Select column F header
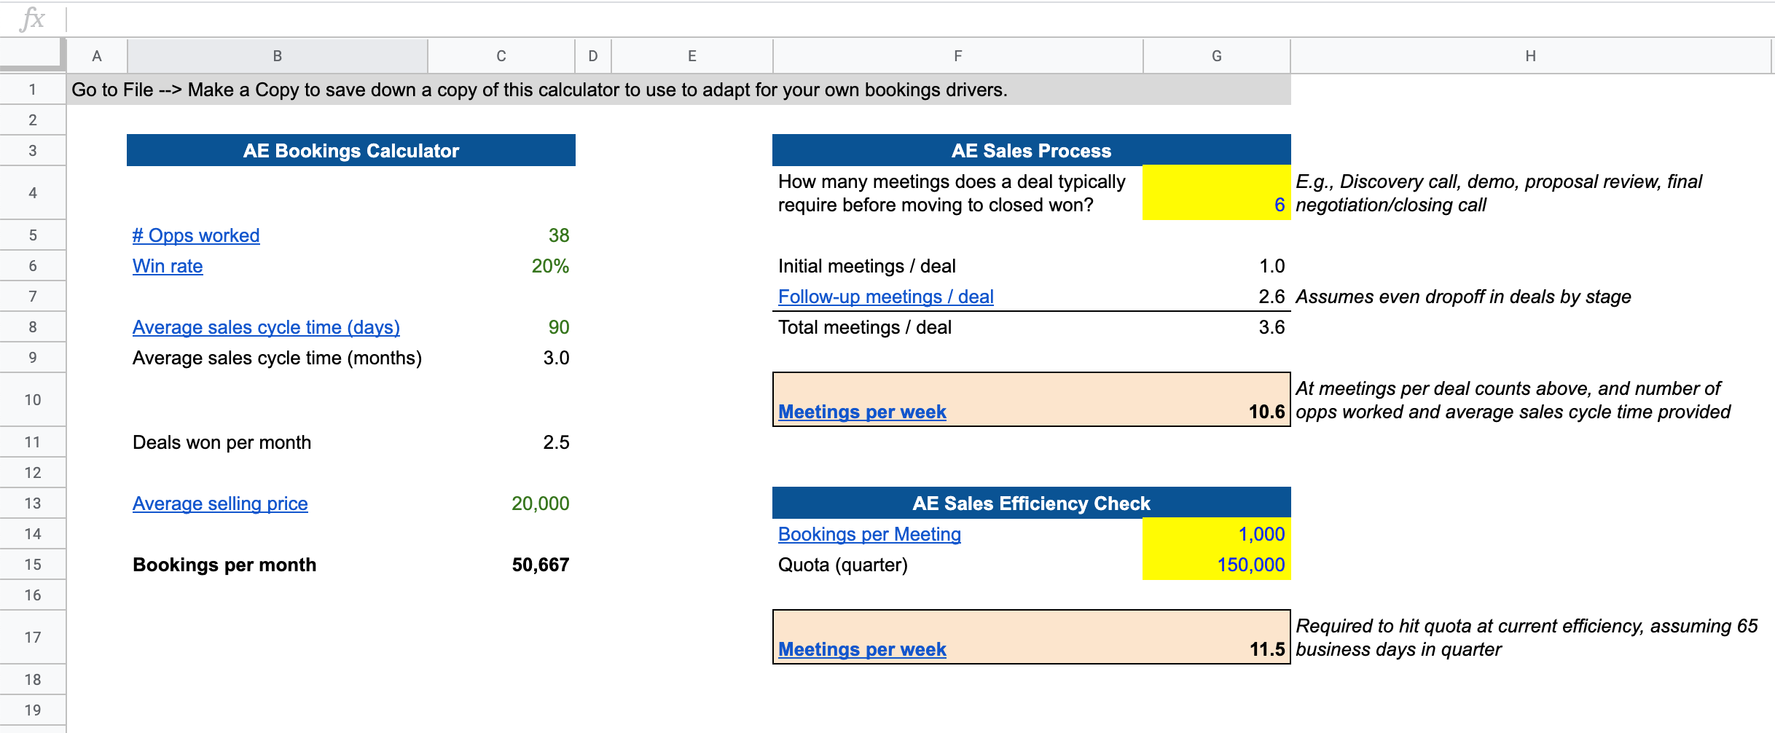This screenshot has width=1775, height=733. 958,56
